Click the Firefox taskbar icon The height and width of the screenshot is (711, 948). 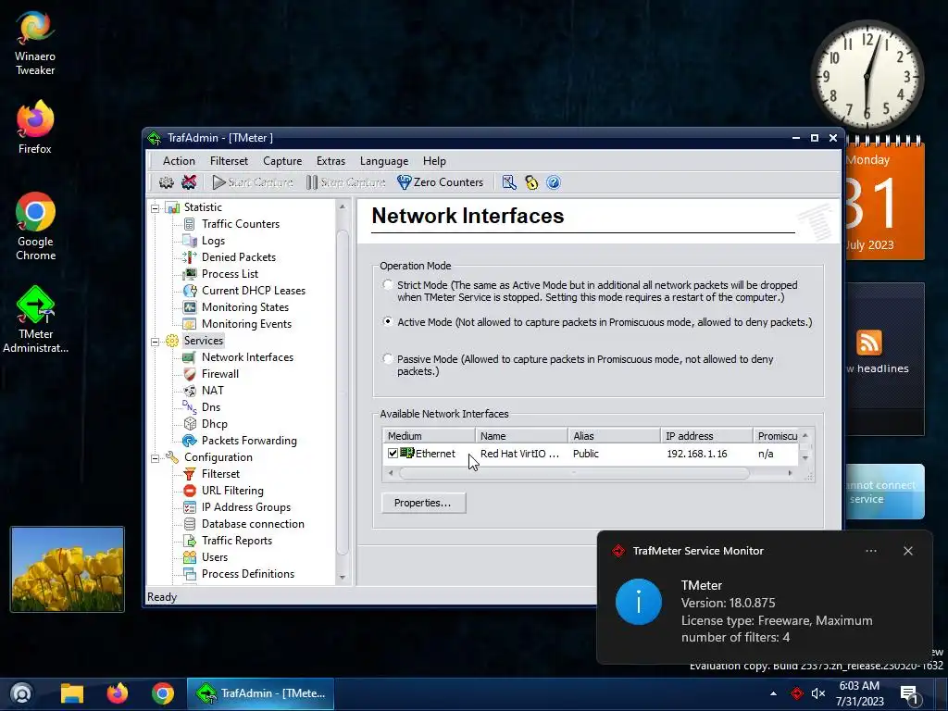coord(118,693)
